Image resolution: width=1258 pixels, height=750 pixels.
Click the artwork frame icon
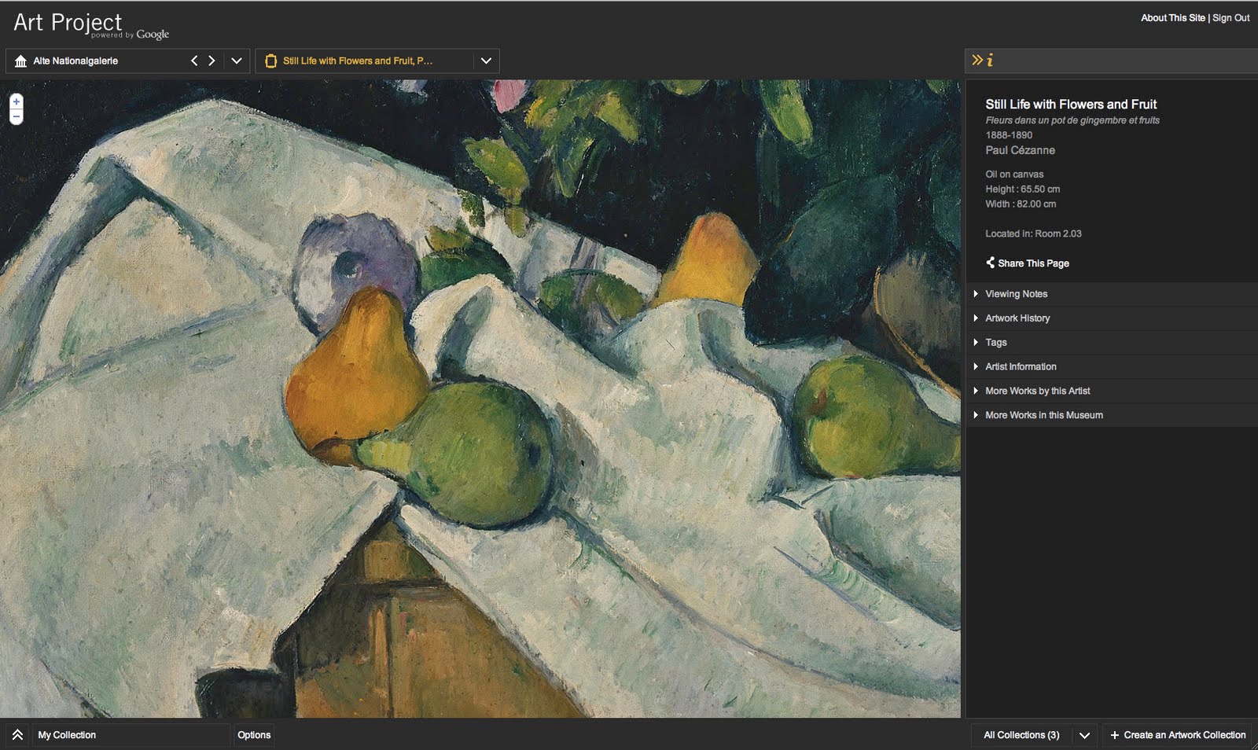[270, 61]
